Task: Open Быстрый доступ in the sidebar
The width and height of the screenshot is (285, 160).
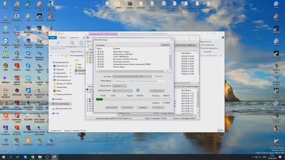Action: pos(61,62)
